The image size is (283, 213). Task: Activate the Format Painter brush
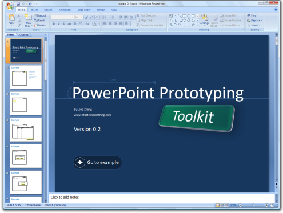coord(19,25)
